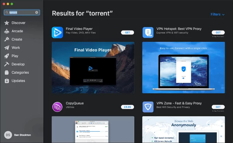
Task: Go to Arcade section
Action: point(17,31)
